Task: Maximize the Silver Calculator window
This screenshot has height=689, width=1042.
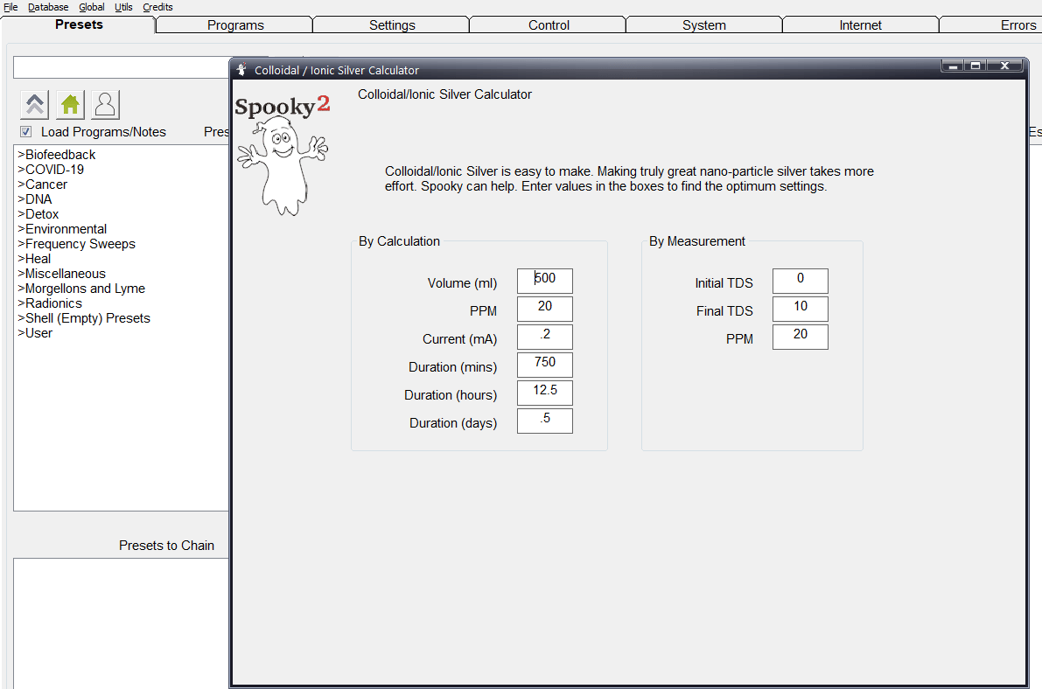Action: coord(976,66)
